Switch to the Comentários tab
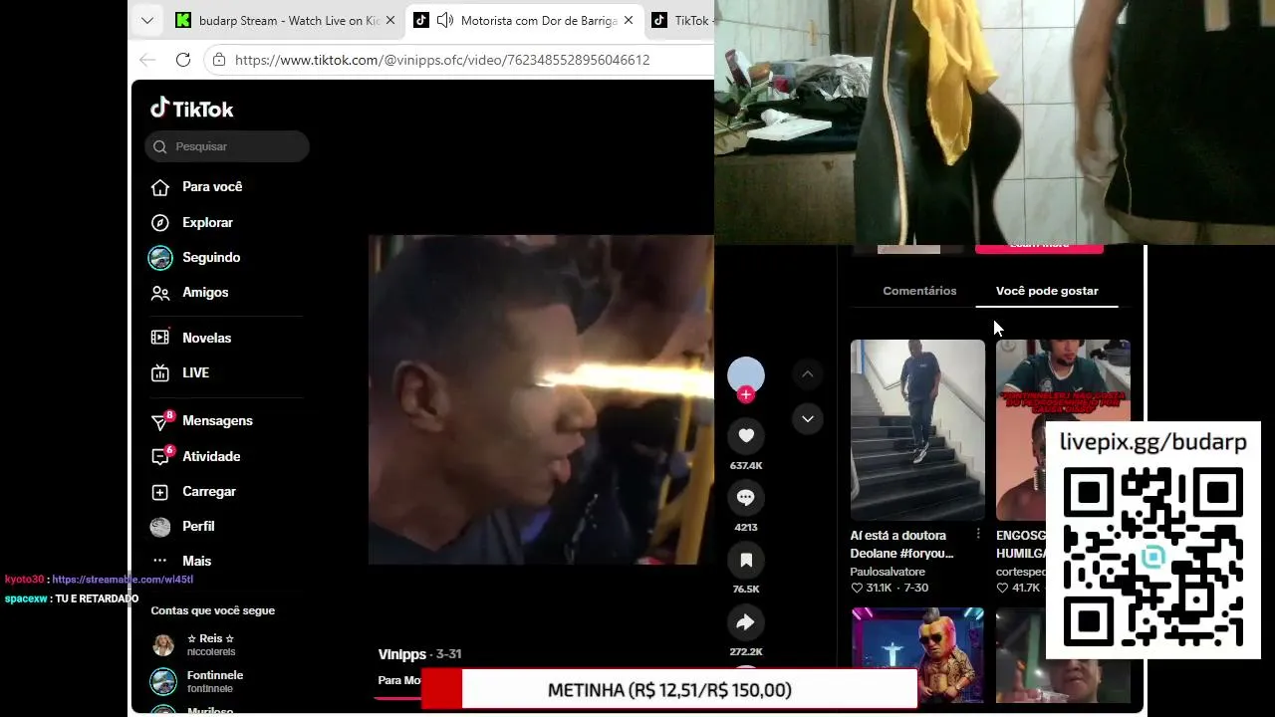The width and height of the screenshot is (1275, 717). point(919,291)
